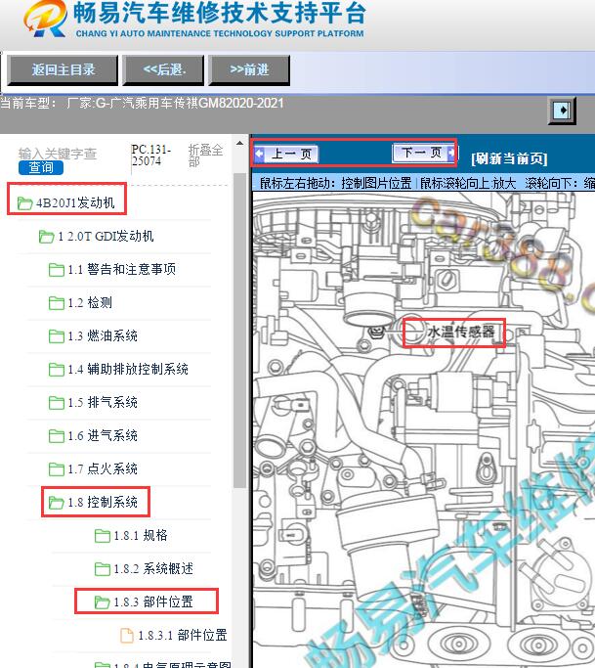Click the 查询 search button
The height and width of the screenshot is (668, 595).
(41, 167)
